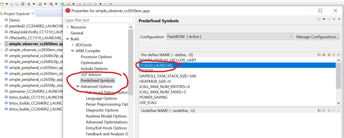The image size is (344, 138).
Task: Click the main toolbar Back arrow icon
Action: pos(95,4)
